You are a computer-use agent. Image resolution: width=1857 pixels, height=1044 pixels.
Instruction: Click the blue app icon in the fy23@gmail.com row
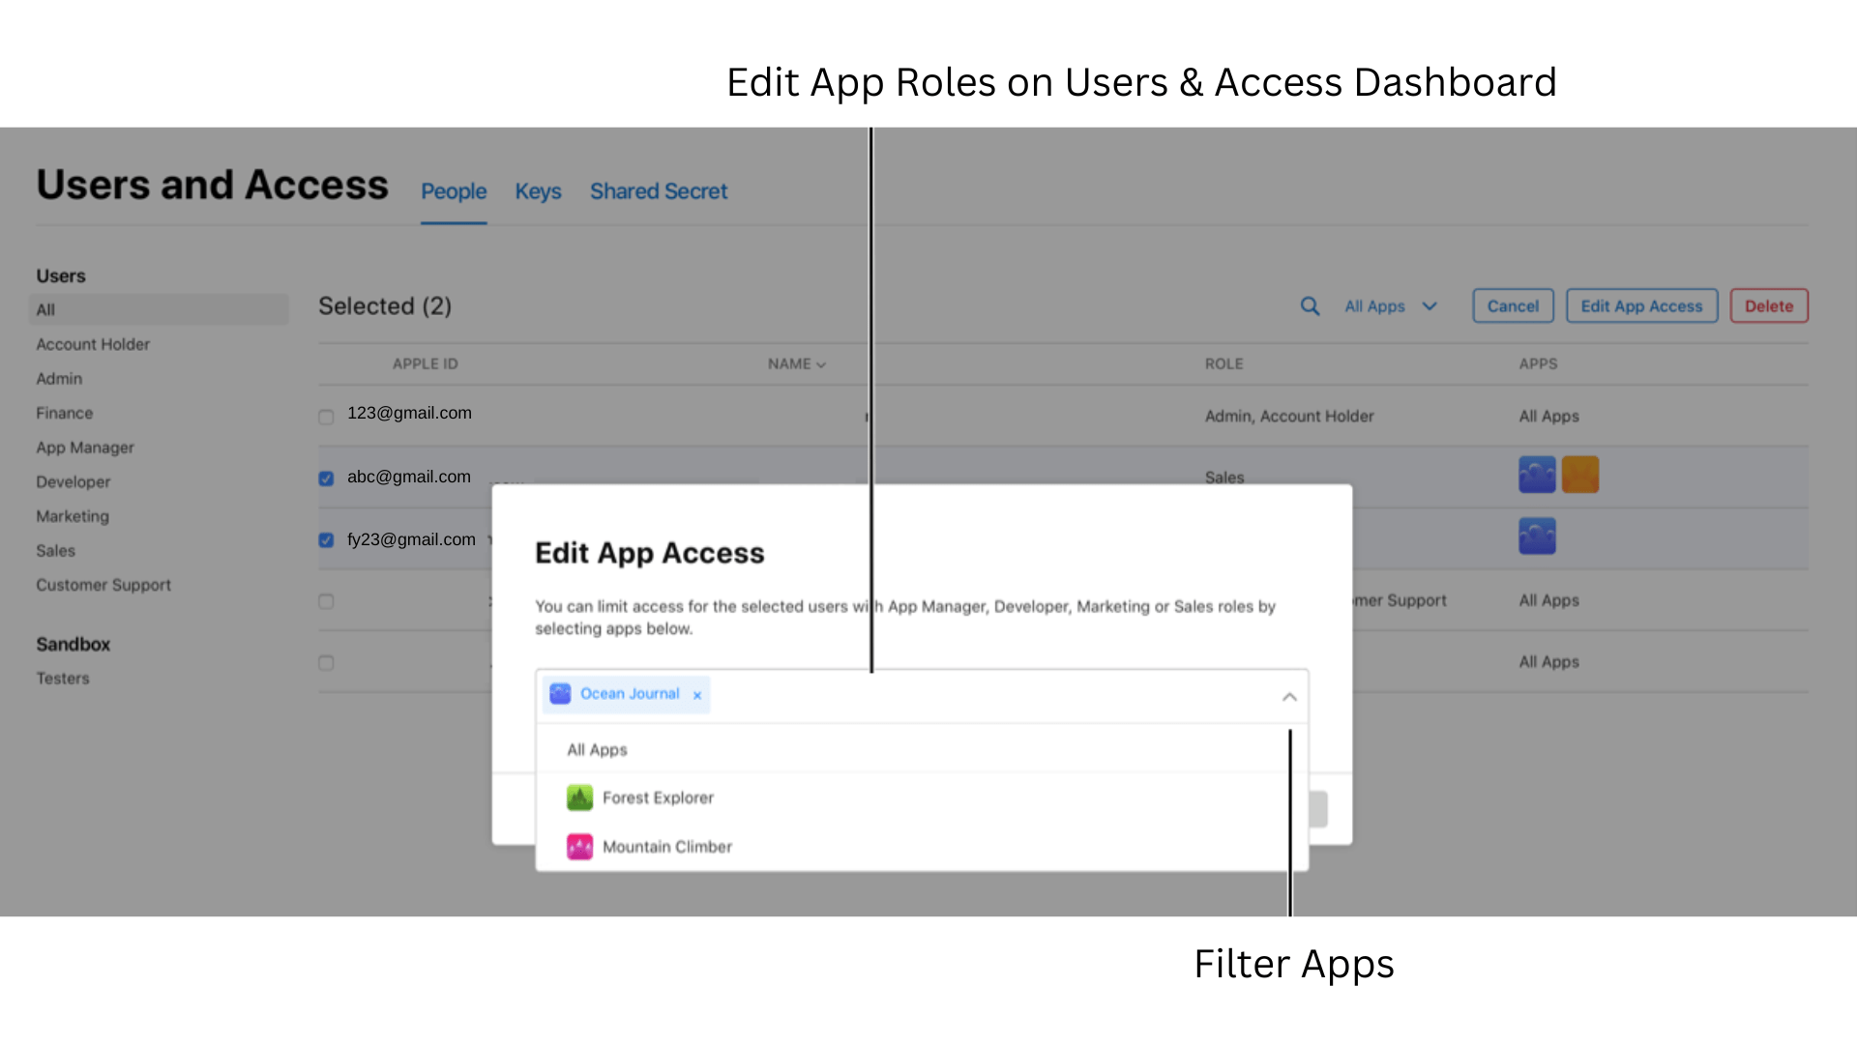point(1537,536)
